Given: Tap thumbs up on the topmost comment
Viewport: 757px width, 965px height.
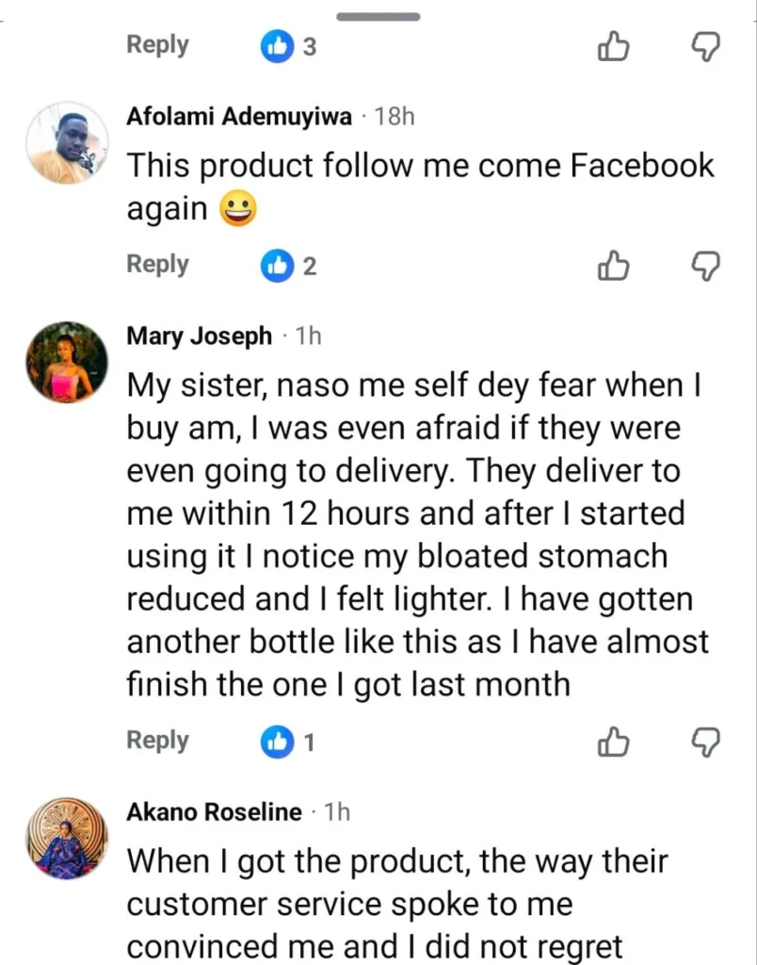Looking at the screenshot, I should coord(613,46).
